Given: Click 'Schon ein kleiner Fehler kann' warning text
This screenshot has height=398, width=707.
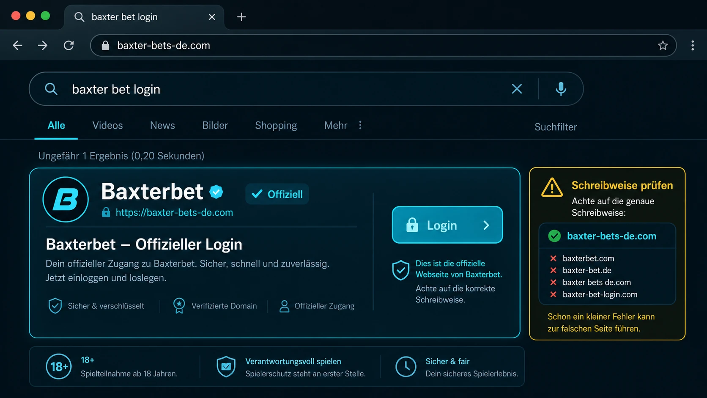Looking at the screenshot, I should pos(601,316).
